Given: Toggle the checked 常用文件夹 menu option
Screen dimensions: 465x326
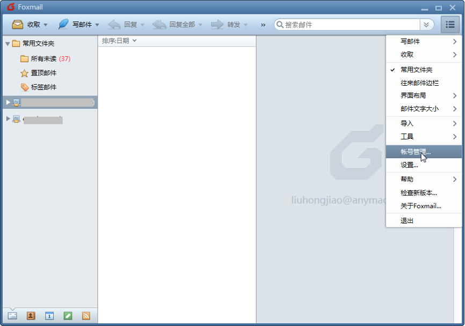Looking at the screenshot, I should point(416,70).
